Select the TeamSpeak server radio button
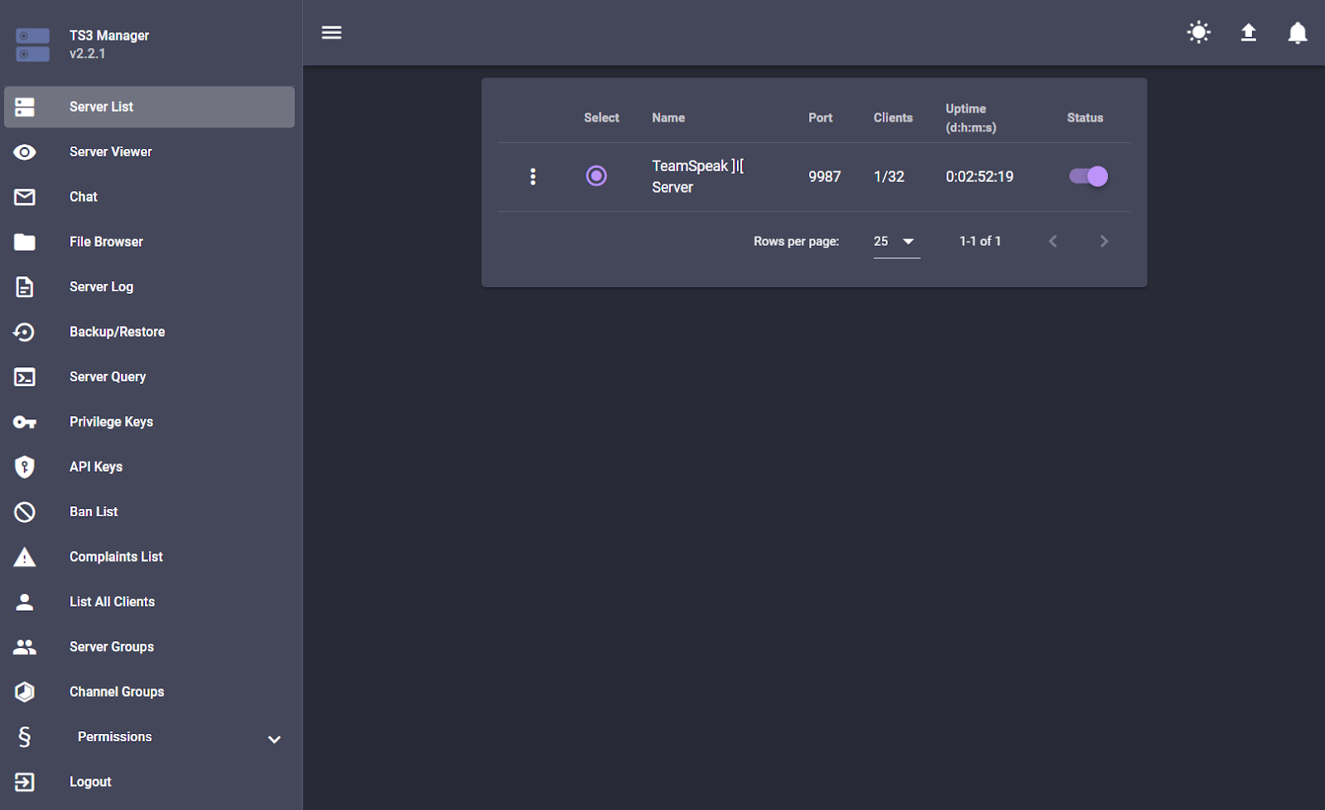The width and height of the screenshot is (1325, 810). (x=596, y=176)
